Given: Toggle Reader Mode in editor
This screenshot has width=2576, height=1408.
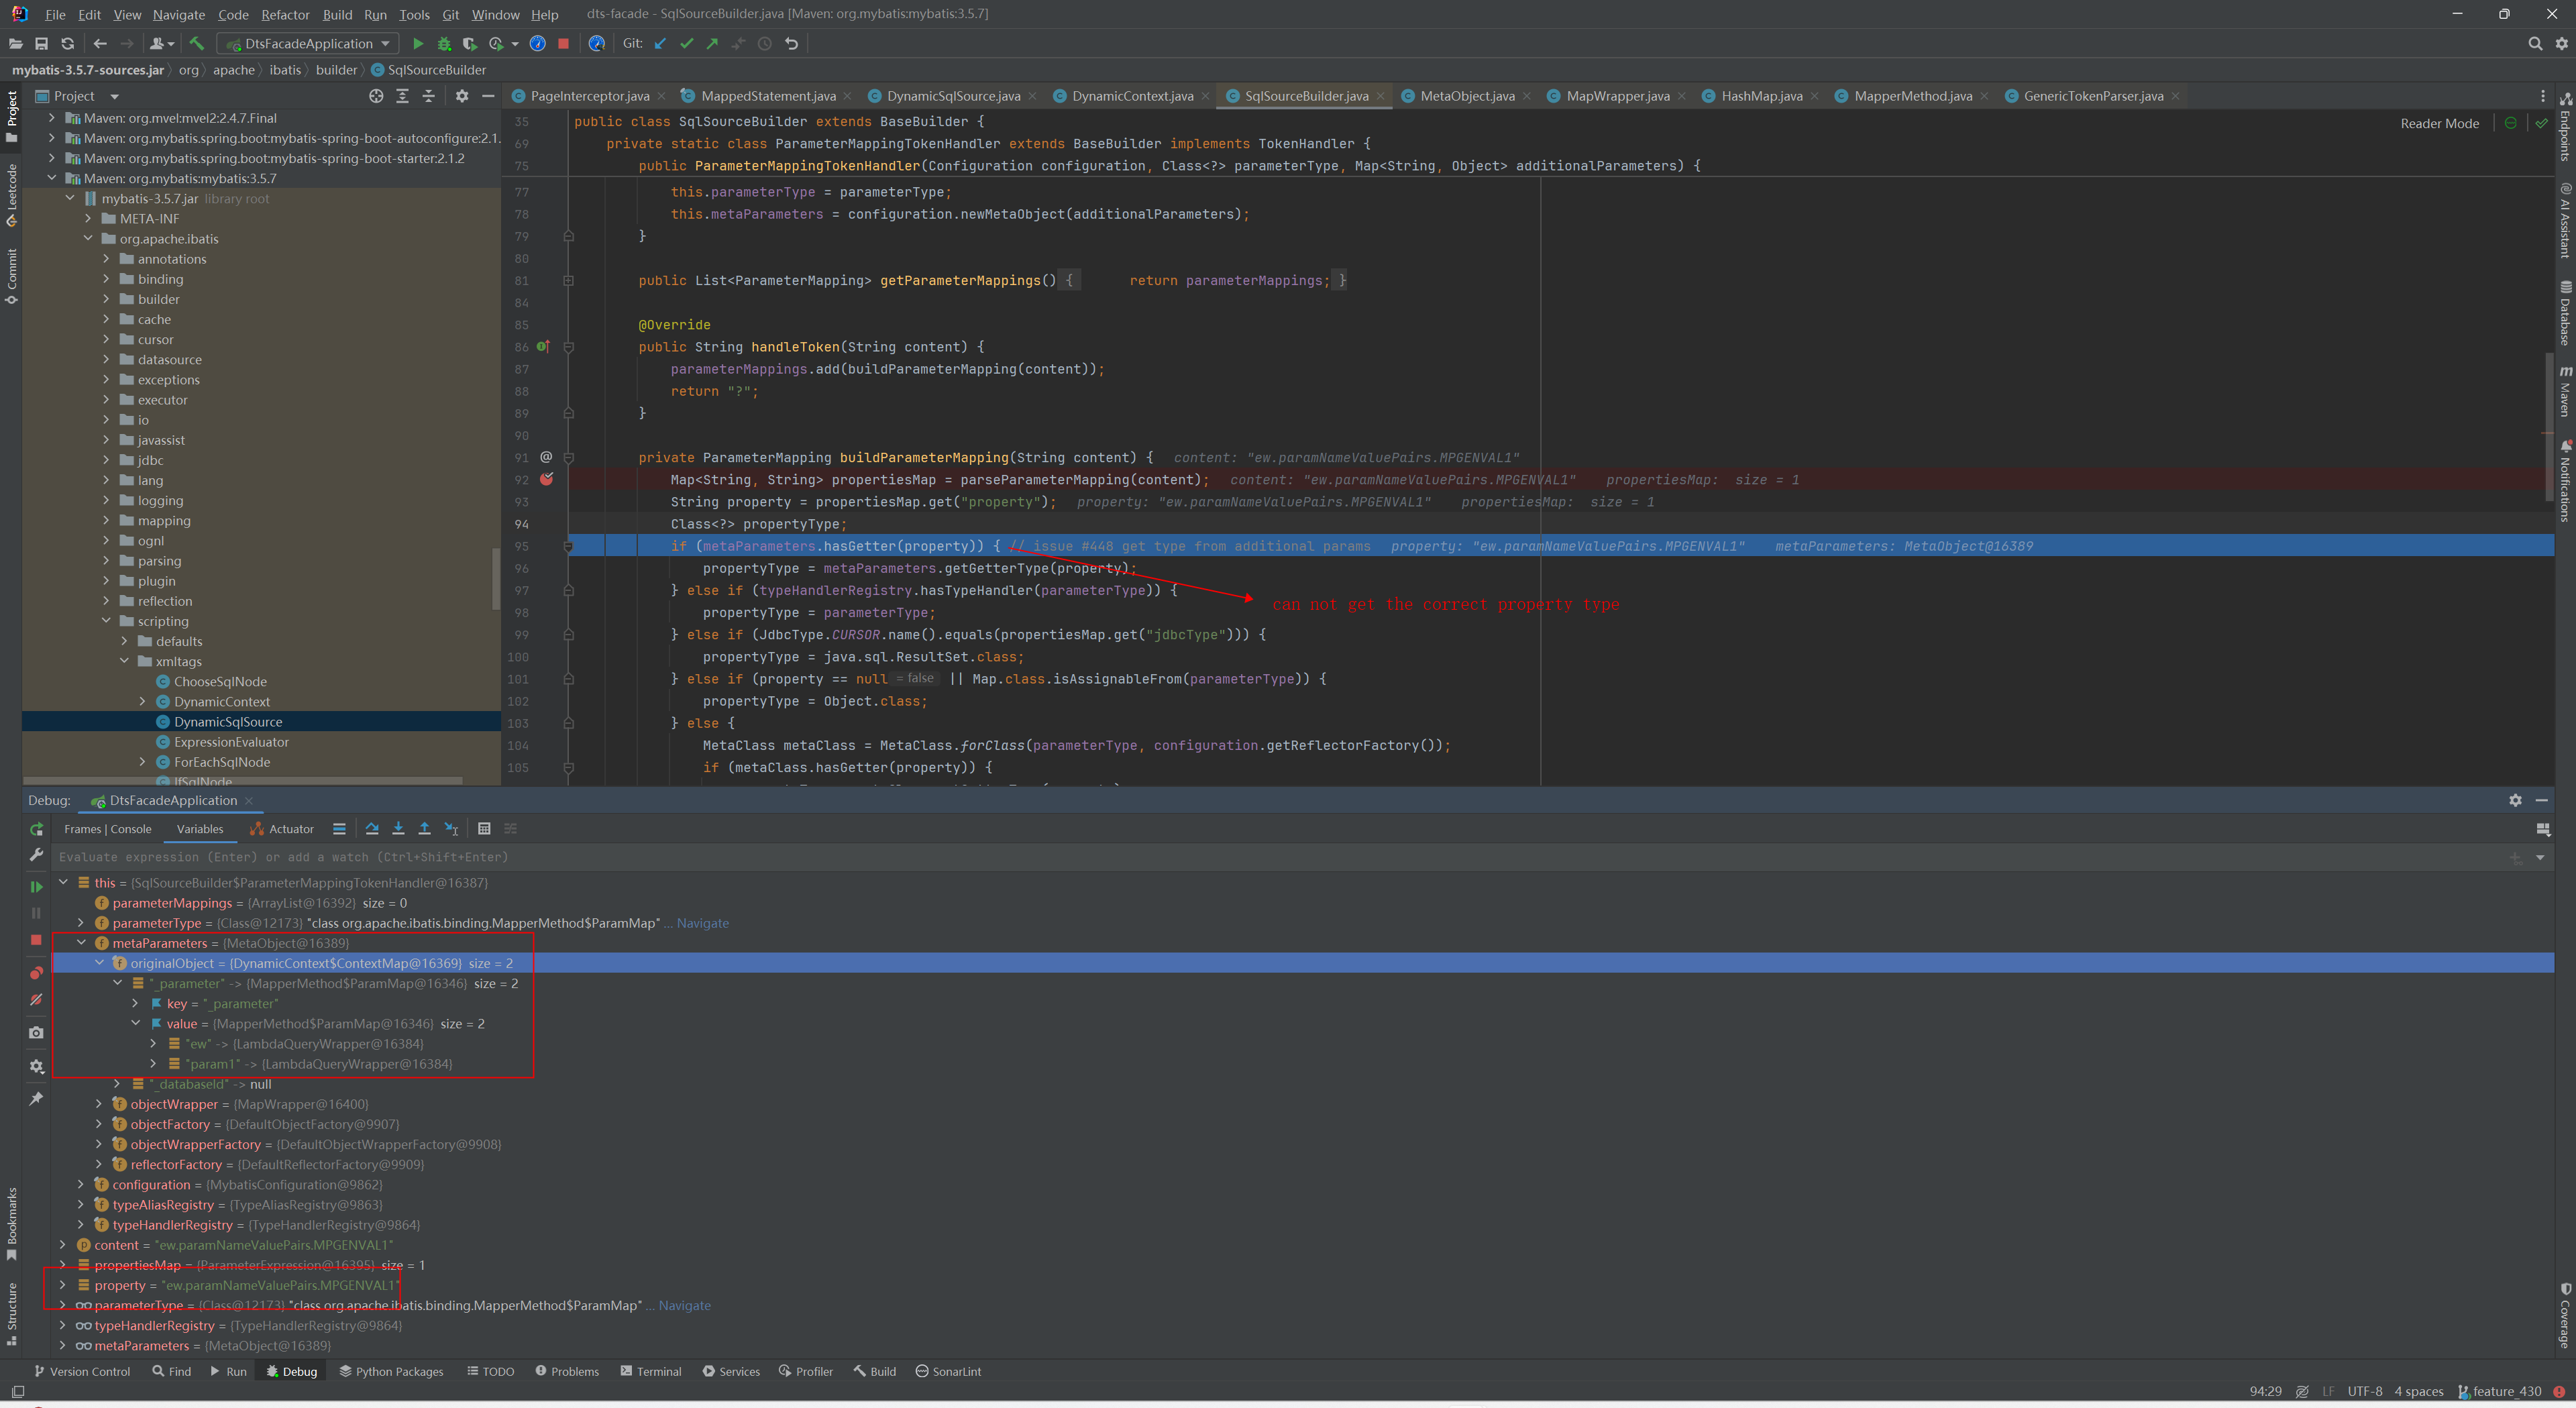Looking at the screenshot, I should (x=2439, y=124).
